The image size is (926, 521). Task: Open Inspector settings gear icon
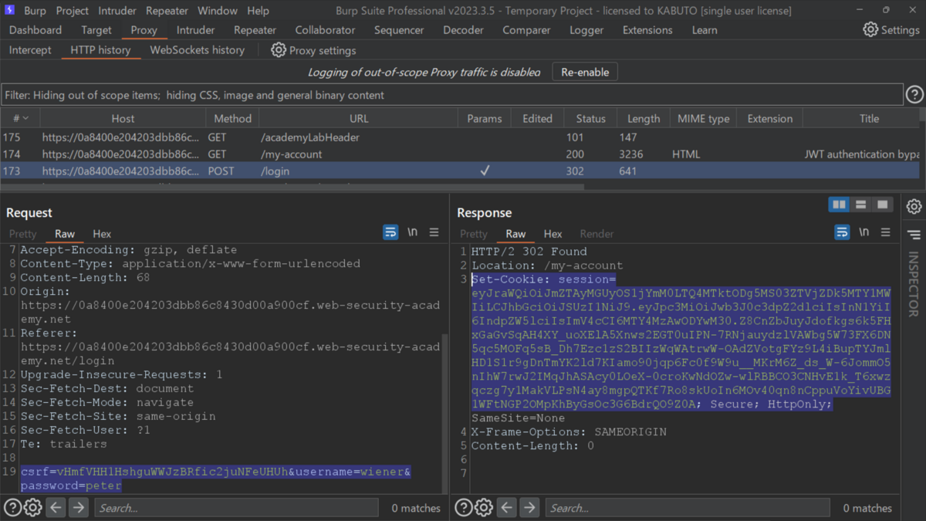(x=914, y=207)
